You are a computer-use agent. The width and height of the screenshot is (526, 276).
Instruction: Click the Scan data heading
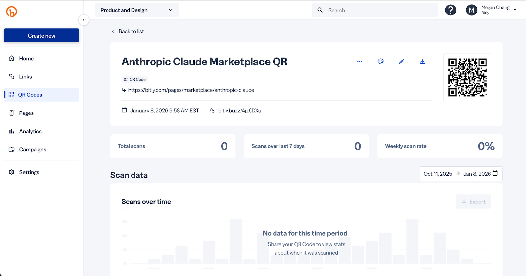[x=129, y=175]
